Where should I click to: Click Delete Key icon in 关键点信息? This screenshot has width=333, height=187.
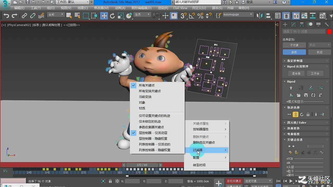click(x=297, y=152)
